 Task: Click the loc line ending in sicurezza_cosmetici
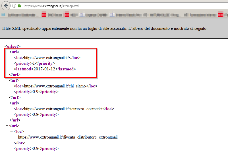[x=64, y=109]
